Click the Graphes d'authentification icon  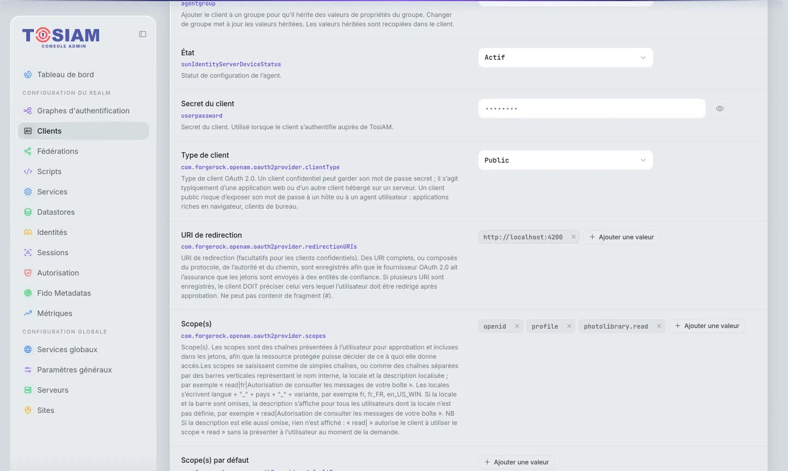(x=28, y=111)
